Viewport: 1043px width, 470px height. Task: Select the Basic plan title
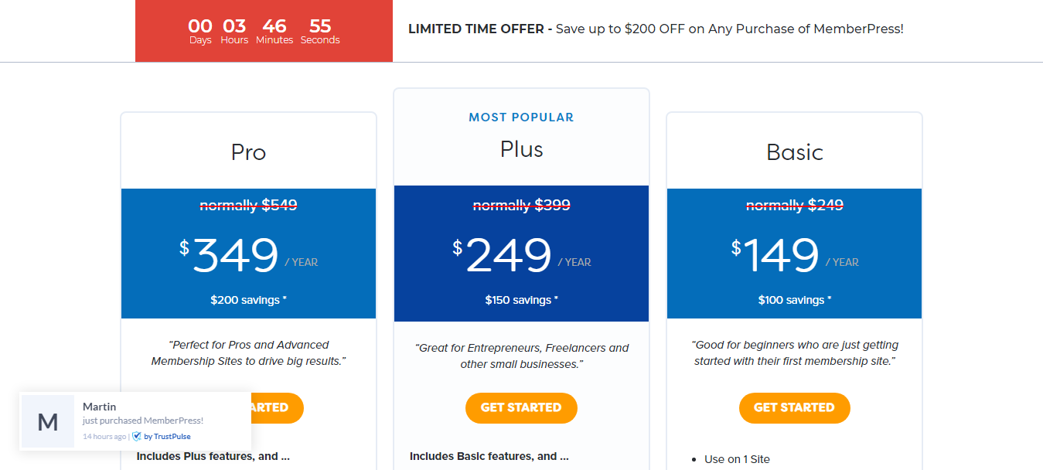(794, 152)
